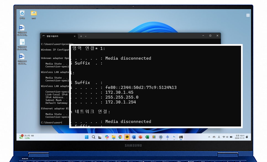Select the first Word document on desktop
This screenshot has height=162, width=267.
(x=22, y=30)
